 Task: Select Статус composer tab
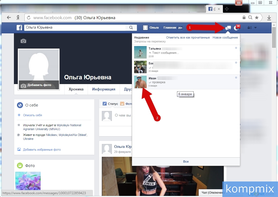pyautogui.click(x=110, y=104)
